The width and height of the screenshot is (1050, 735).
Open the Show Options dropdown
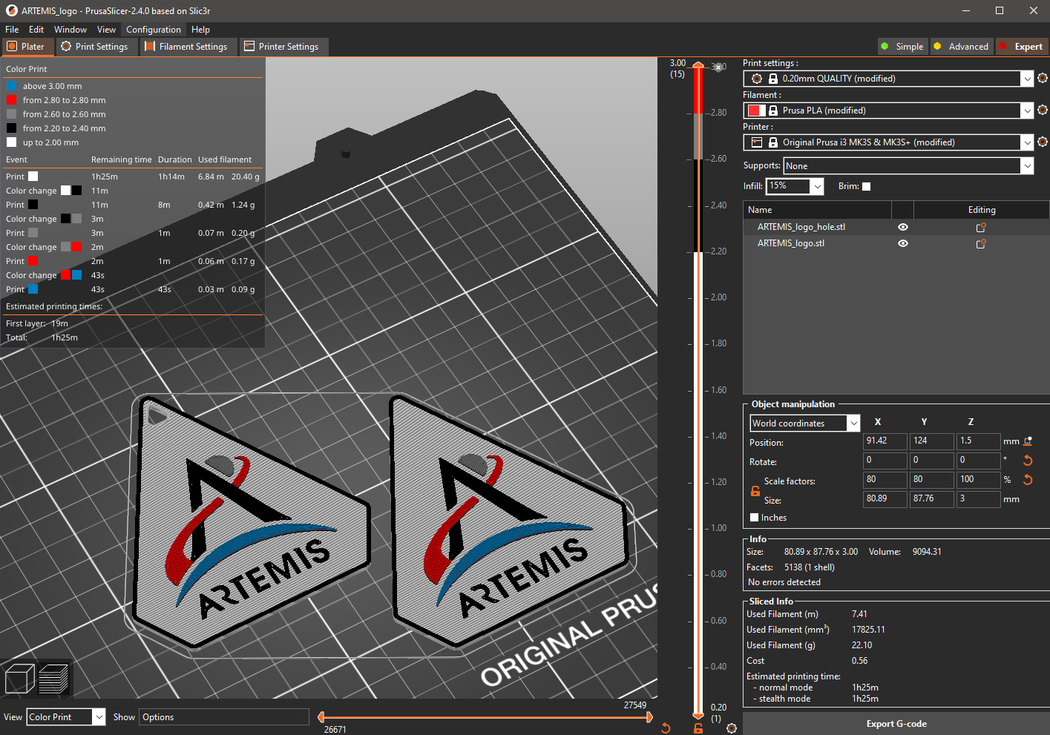224,717
